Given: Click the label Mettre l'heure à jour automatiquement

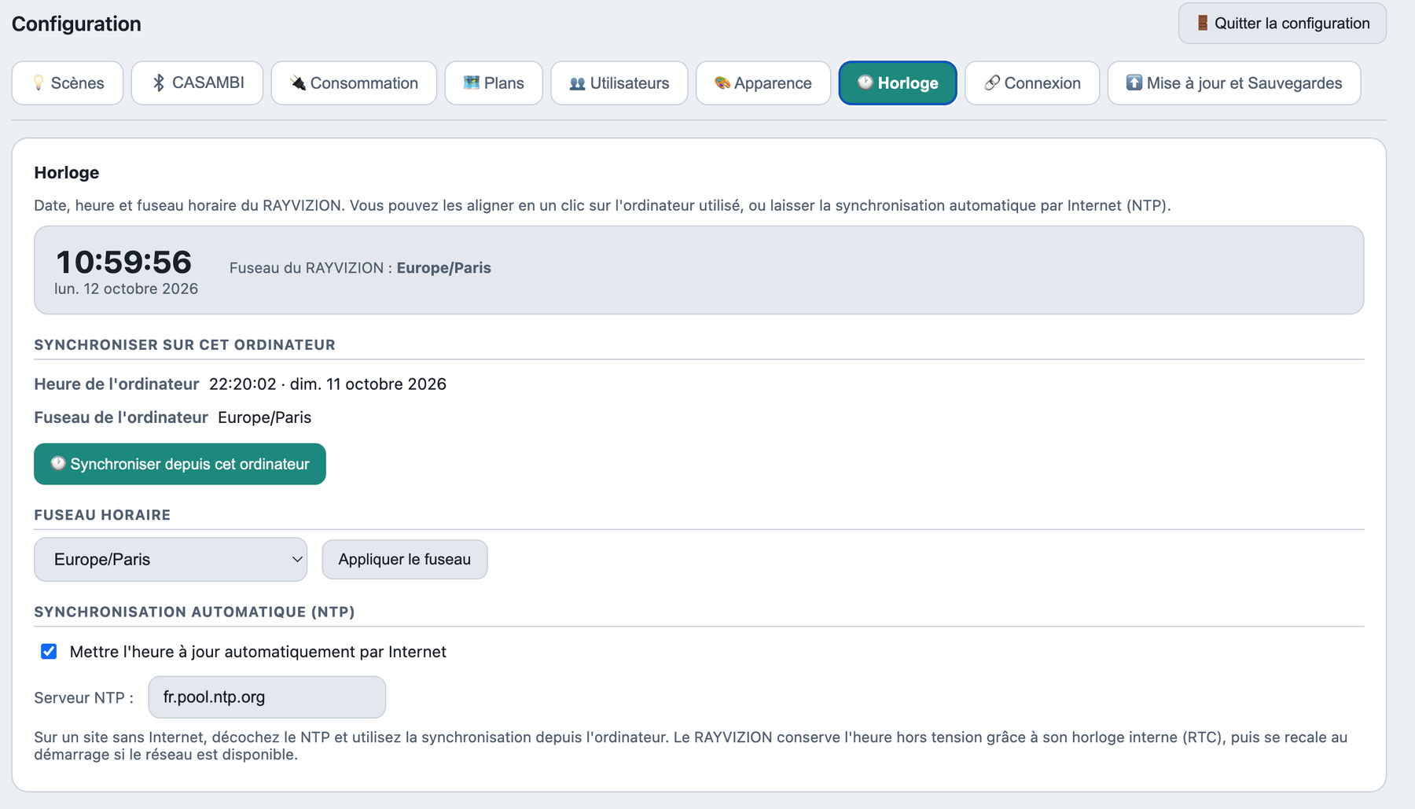Looking at the screenshot, I should coord(258,652).
